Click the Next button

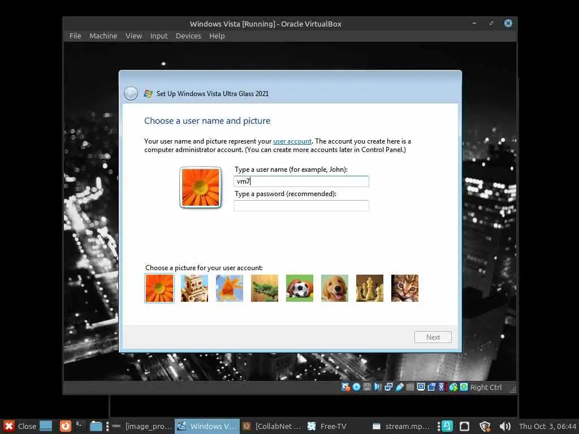[x=433, y=337]
